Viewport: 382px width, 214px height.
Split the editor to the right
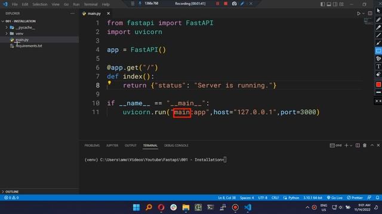(370, 14)
